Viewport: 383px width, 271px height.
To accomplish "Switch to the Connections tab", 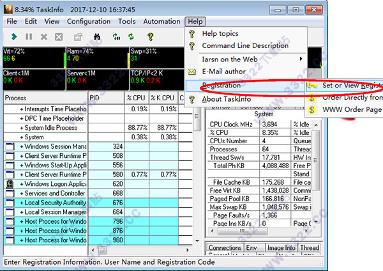I will coord(225,247).
